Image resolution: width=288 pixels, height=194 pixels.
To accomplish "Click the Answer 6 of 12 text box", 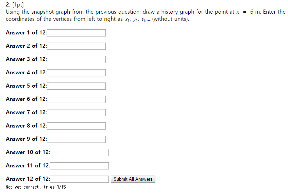I will pos(77,99).
